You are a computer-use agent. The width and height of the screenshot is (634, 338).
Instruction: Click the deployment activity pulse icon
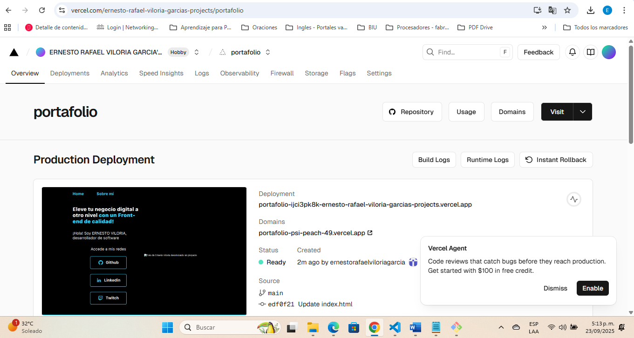574,199
